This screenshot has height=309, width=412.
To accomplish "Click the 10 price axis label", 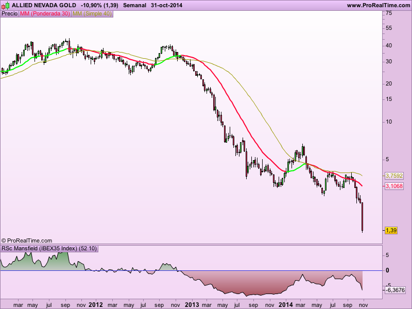I will coord(389,122).
